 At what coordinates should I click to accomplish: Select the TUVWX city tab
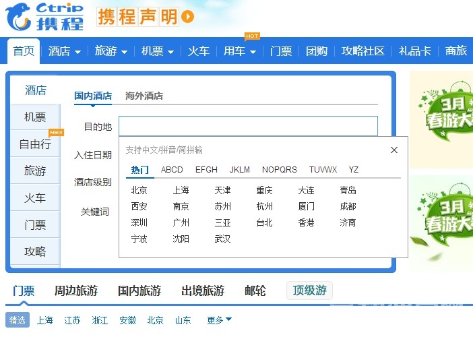coord(323,170)
